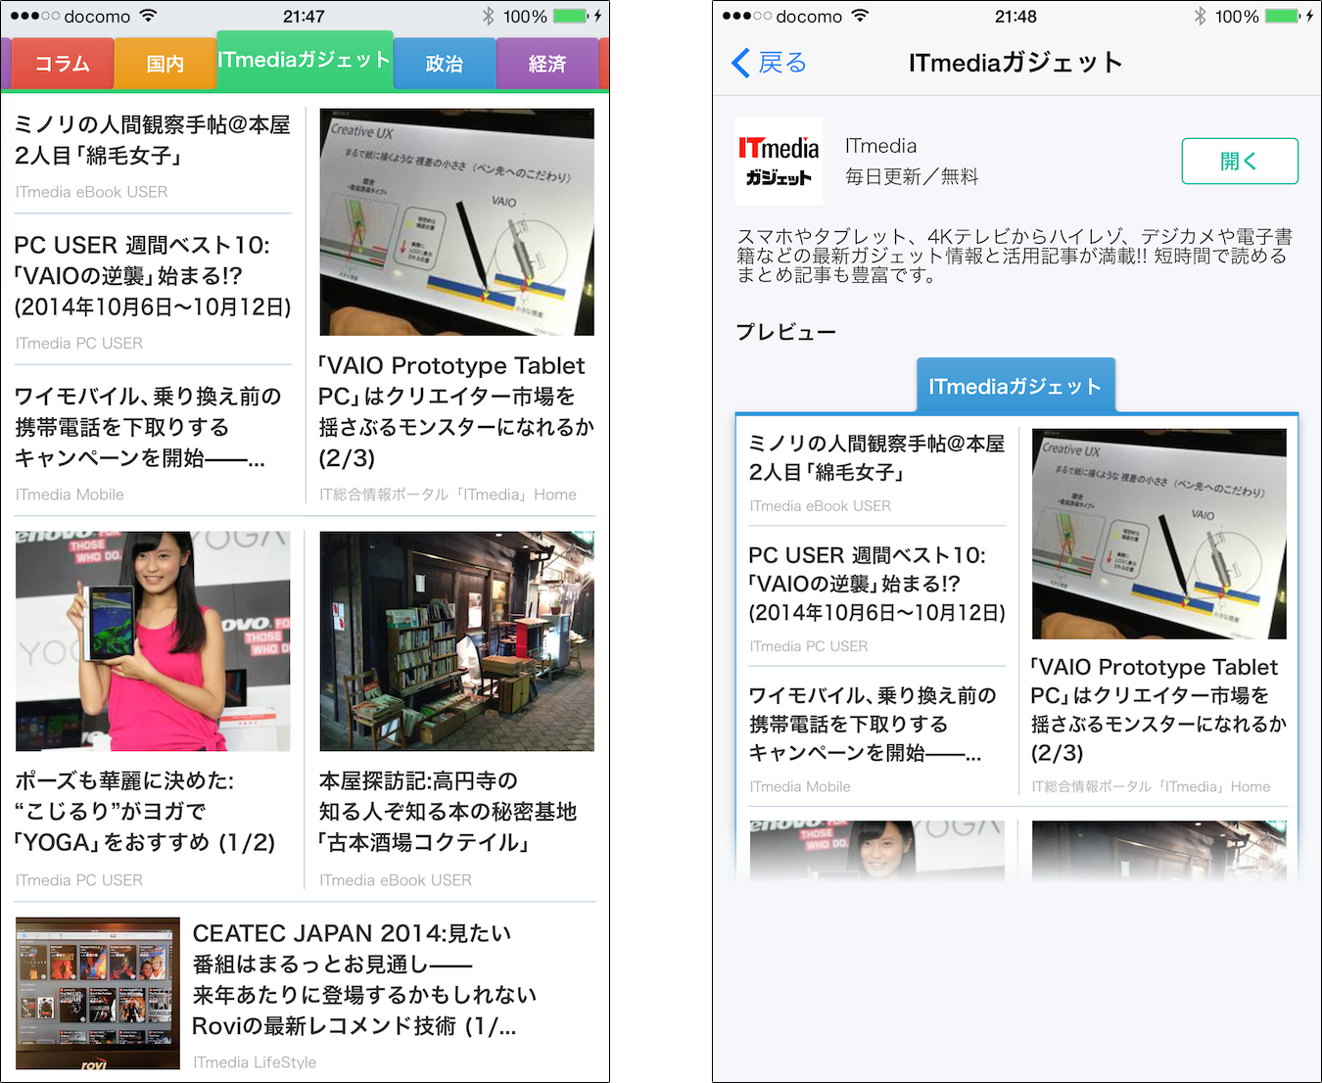Tap ITmedia LifeStyle source label
Viewport: 1322px width, 1083px height.
pyautogui.click(x=255, y=1062)
